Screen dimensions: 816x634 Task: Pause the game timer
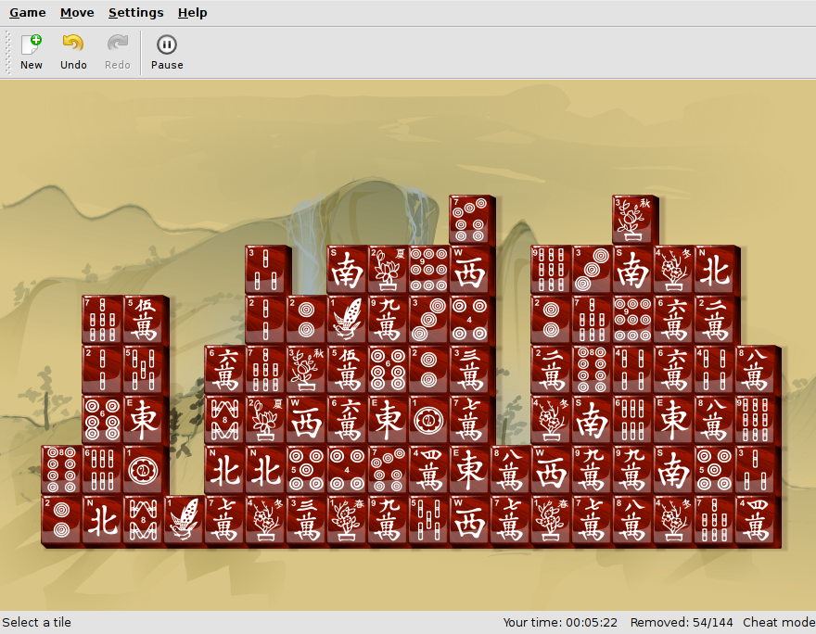pos(167,52)
